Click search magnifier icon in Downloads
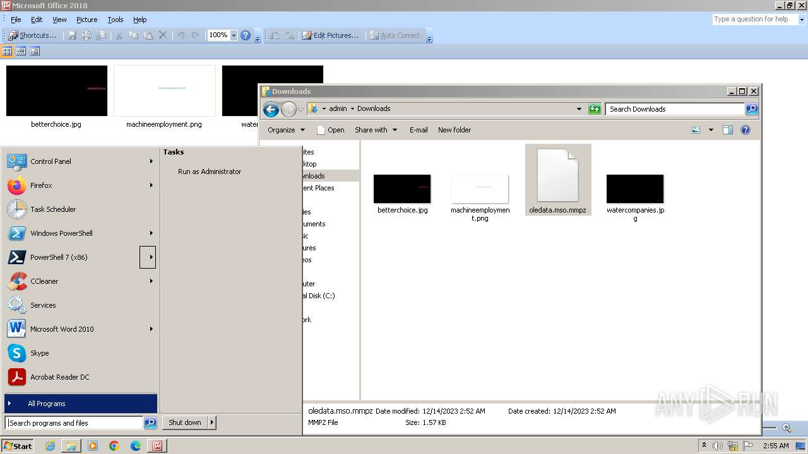 tap(752, 109)
